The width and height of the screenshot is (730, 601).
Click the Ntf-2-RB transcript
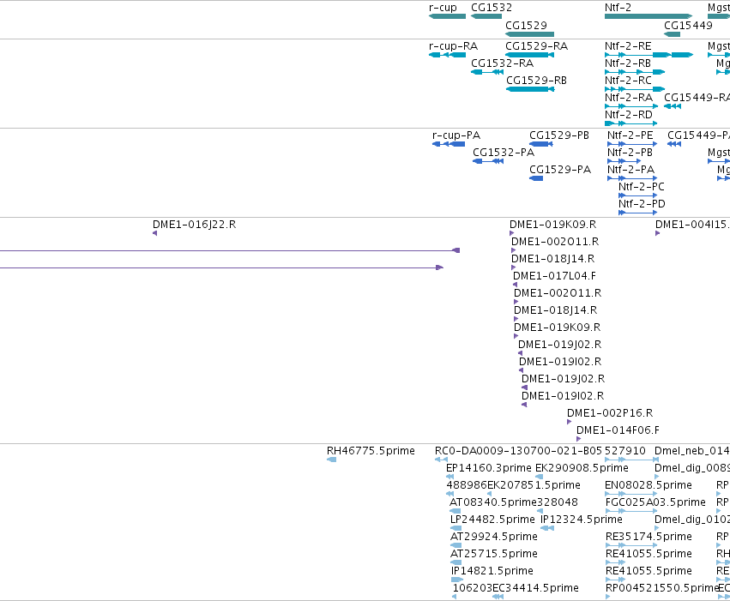pyautogui.click(x=635, y=72)
